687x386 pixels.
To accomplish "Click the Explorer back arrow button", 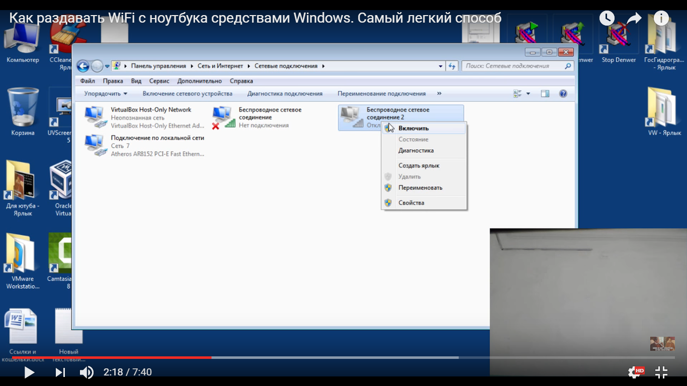I will click(x=83, y=66).
